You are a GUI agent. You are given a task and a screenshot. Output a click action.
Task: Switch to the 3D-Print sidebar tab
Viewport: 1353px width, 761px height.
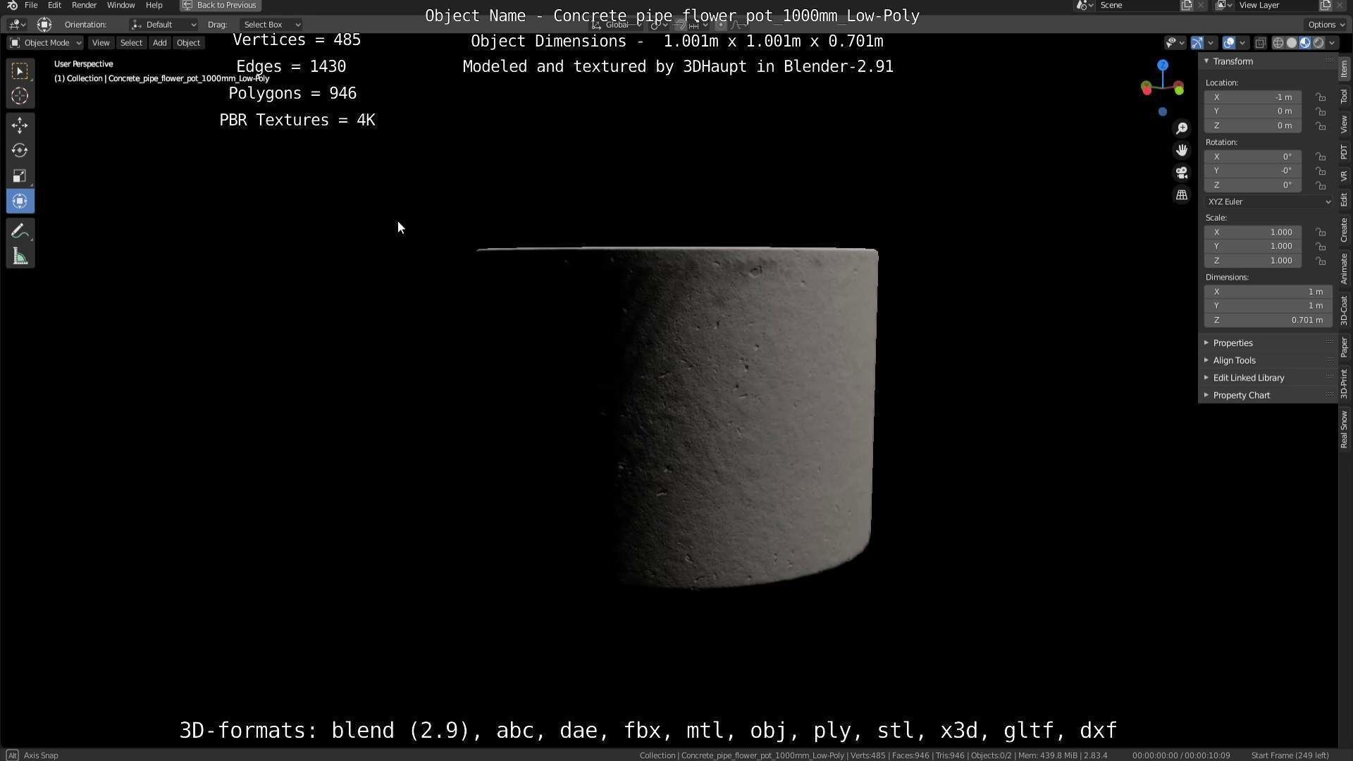tap(1345, 383)
